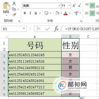Click the Align Left icon
The width and height of the screenshot is (99, 99).
point(87,13)
